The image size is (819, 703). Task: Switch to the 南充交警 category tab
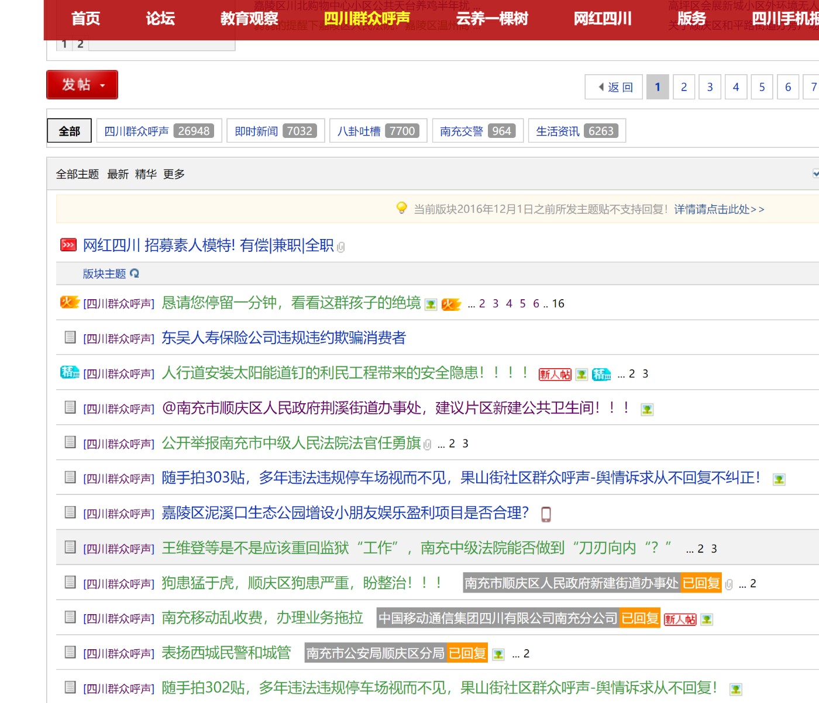click(x=478, y=131)
